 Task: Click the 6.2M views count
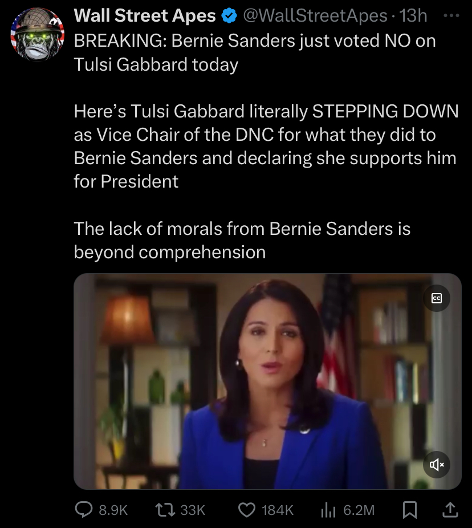(359, 510)
